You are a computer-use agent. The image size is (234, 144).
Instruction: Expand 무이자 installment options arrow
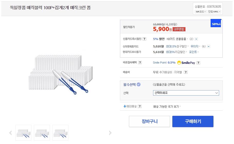pos(209,46)
